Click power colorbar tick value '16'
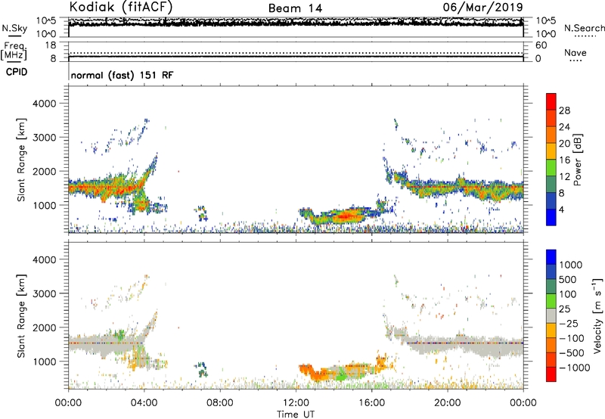This screenshot has height=419, width=605. pos(564,160)
